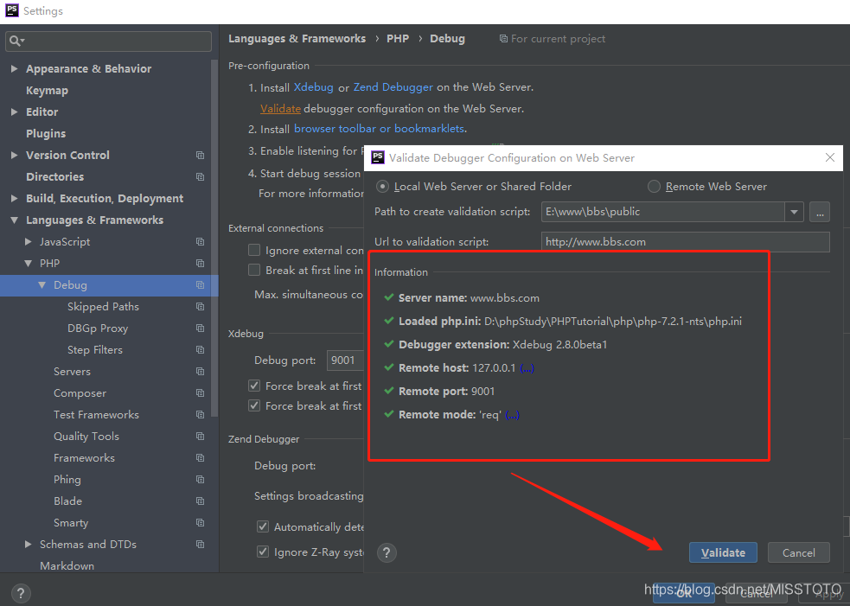The width and height of the screenshot is (850, 606).
Task: Toggle Automatically detect checkbox under Zend Debugger
Action: [262, 526]
